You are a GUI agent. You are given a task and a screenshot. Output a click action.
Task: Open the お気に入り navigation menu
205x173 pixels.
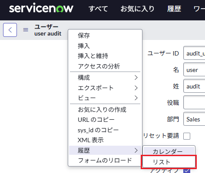pos(137,9)
